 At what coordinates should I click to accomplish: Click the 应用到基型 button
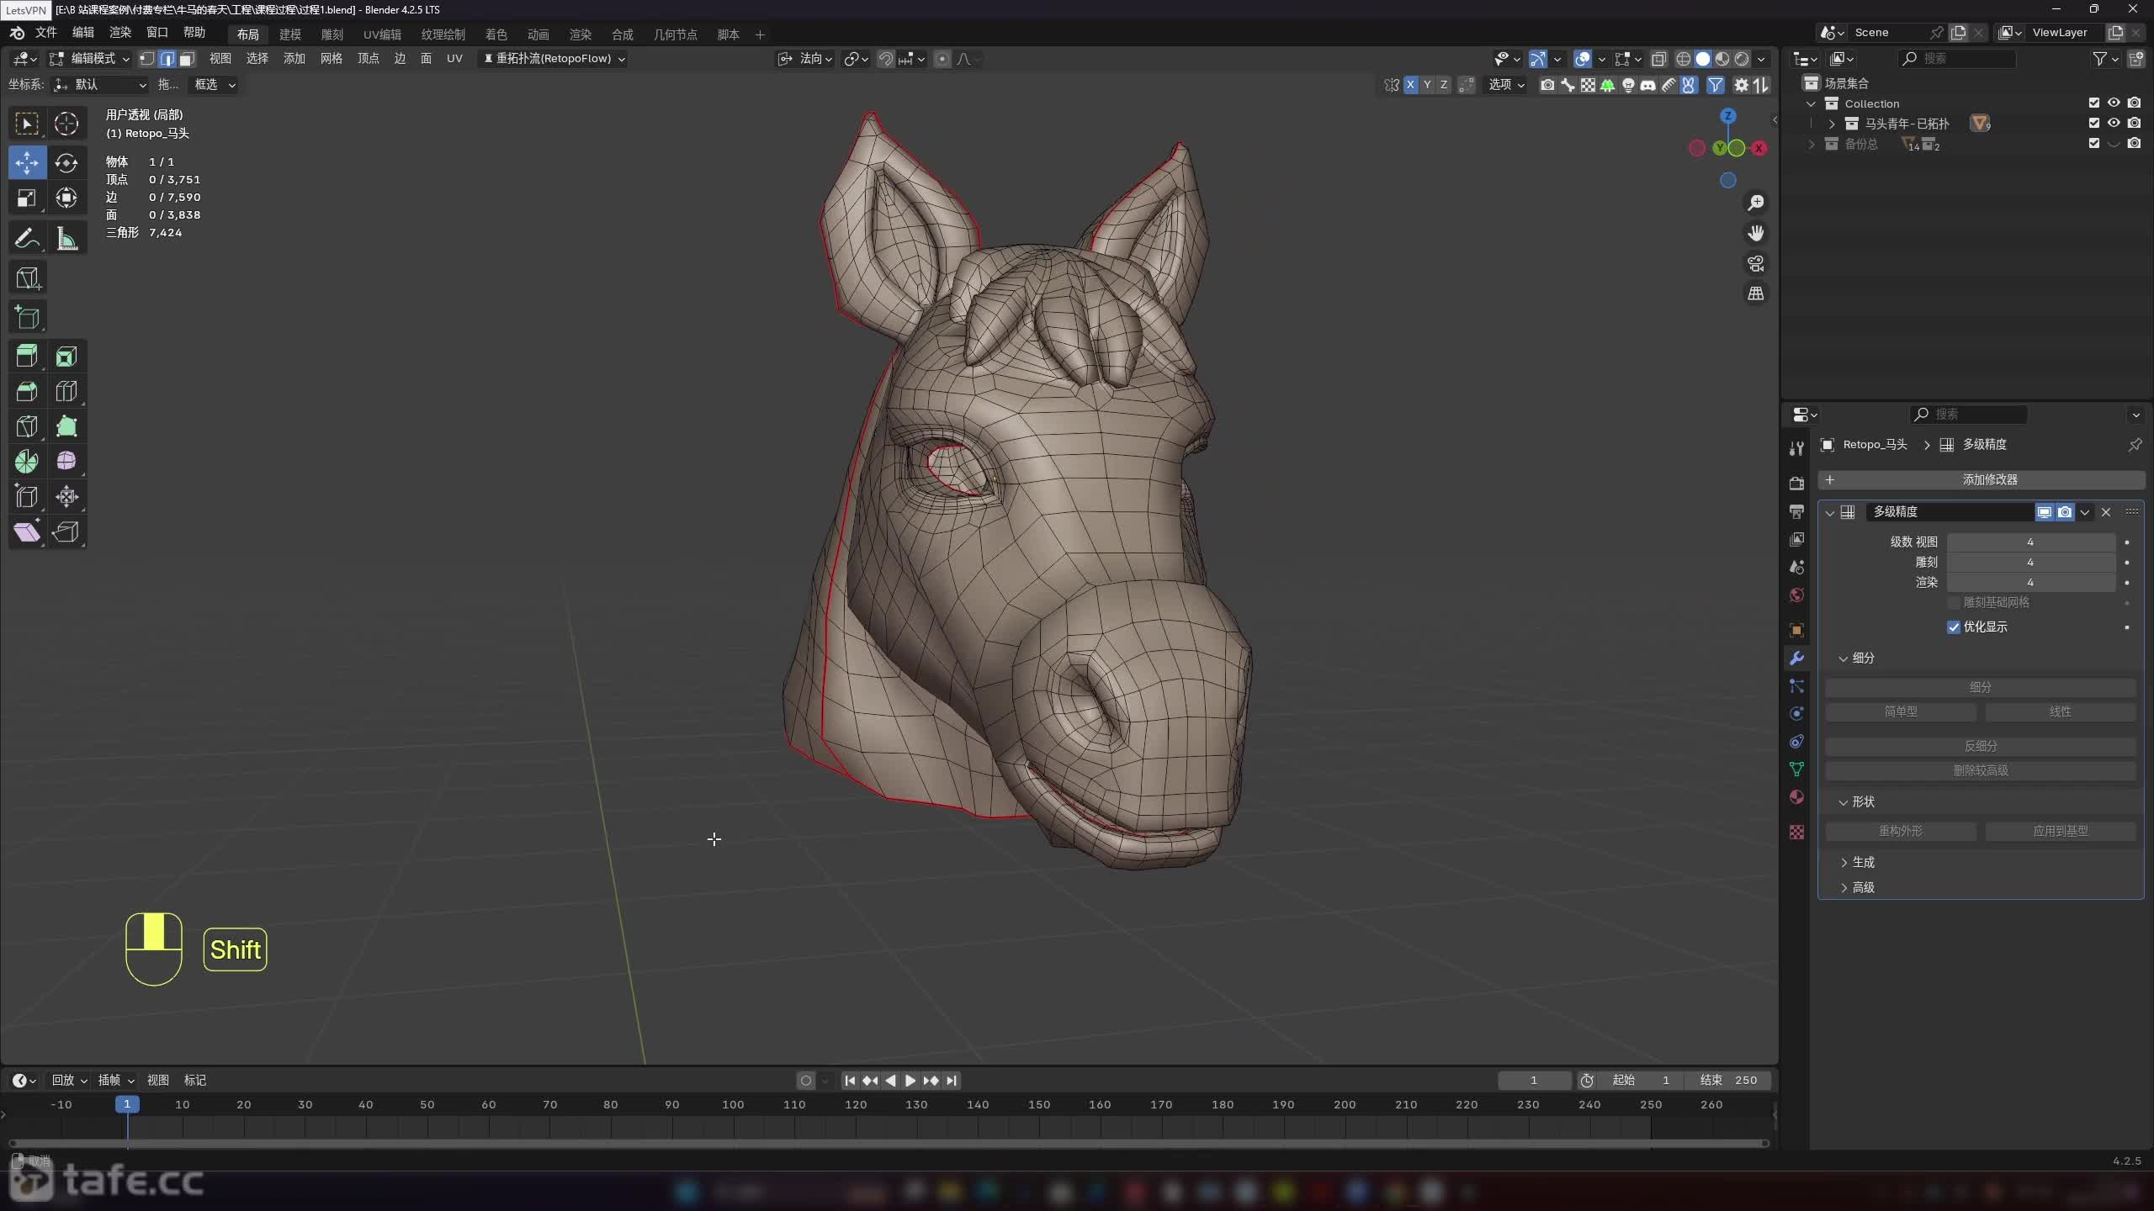[2060, 831]
